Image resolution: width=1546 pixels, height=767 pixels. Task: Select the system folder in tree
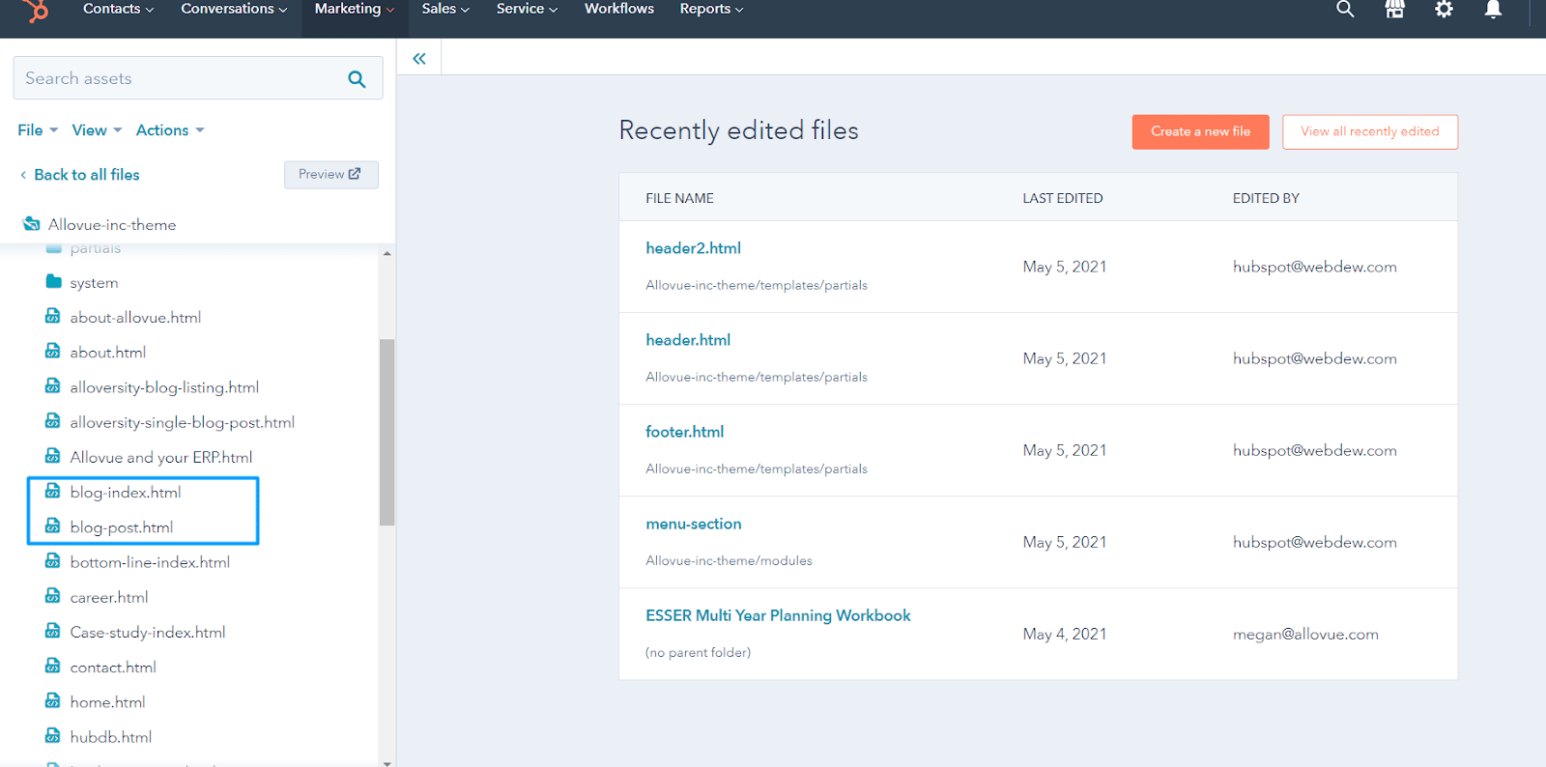[94, 283]
